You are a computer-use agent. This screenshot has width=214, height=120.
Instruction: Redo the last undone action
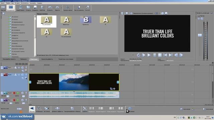pos(57,8)
